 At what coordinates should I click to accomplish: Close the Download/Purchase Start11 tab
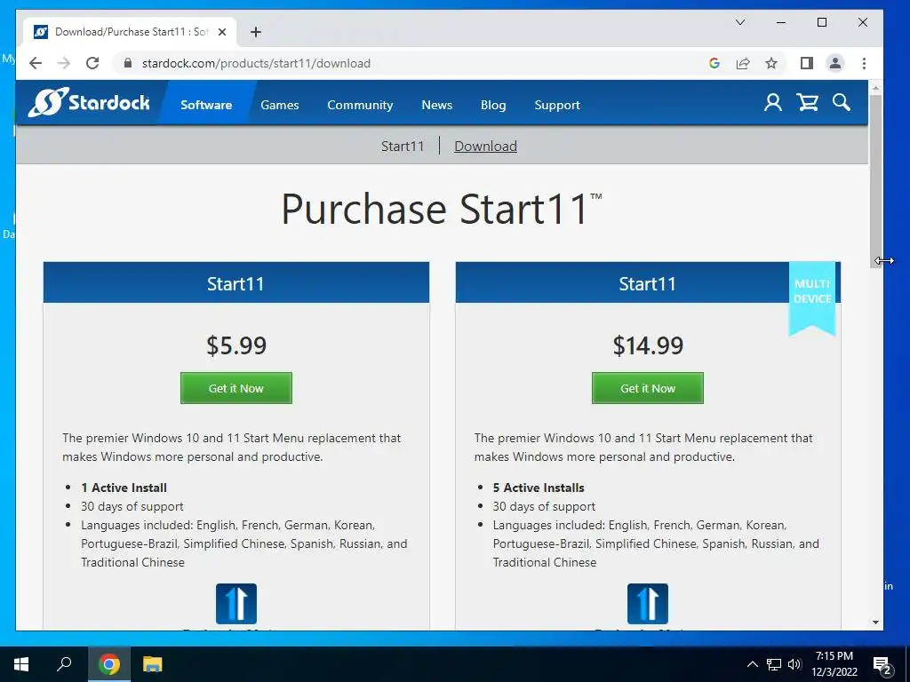221,32
